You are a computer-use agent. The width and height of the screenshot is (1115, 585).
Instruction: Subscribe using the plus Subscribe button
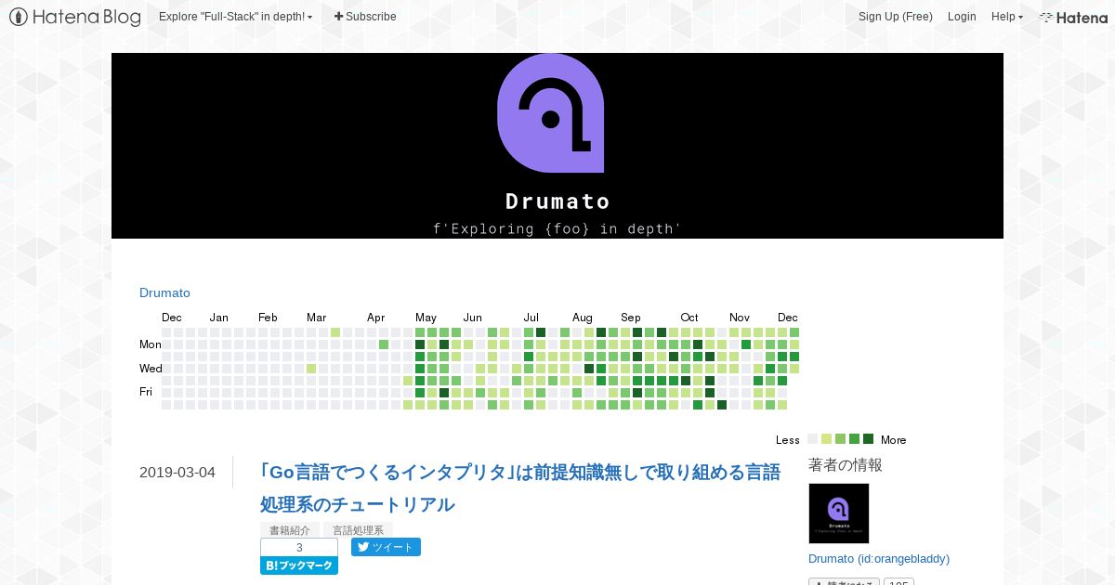[365, 17]
